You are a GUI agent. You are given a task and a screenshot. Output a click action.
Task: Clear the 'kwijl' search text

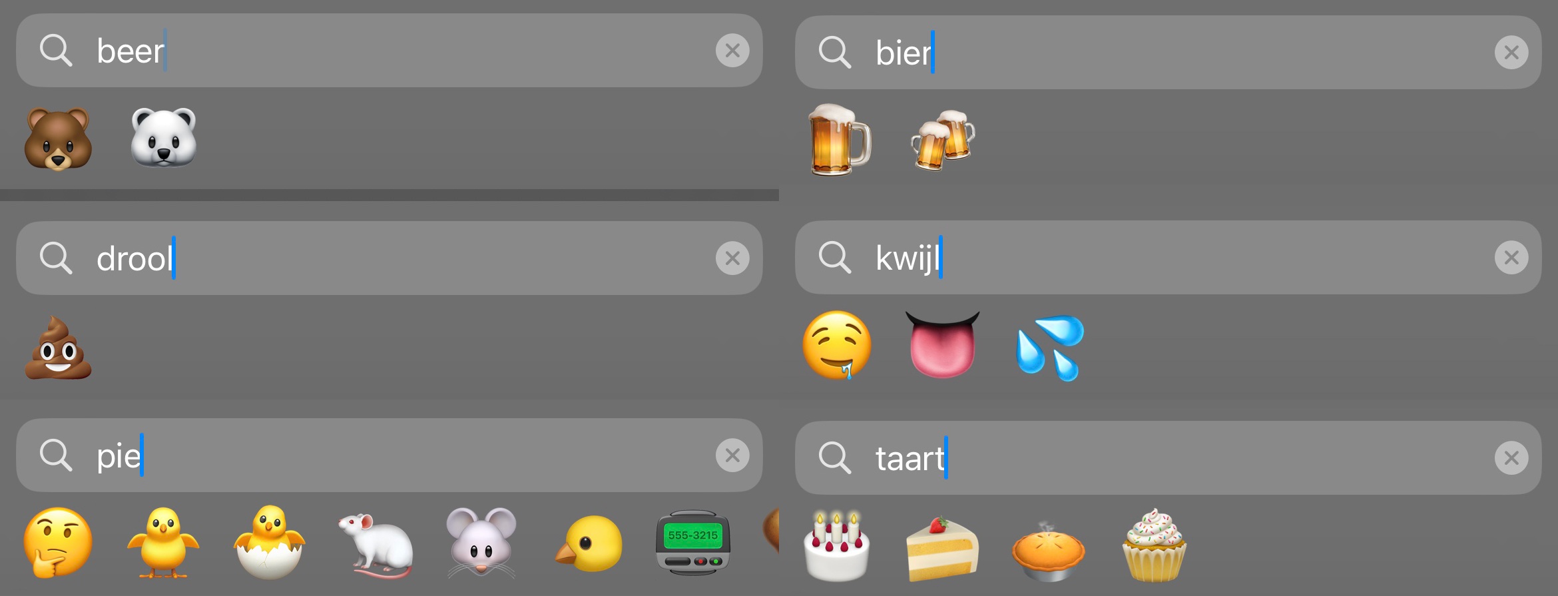pos(1511,257)
